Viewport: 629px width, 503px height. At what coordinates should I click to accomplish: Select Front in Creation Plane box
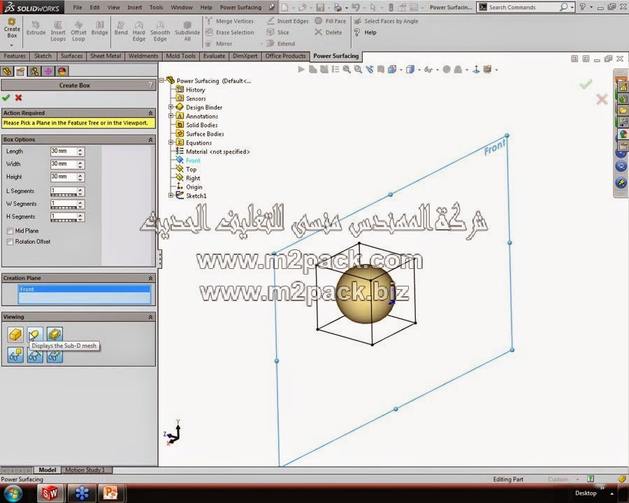click(x=85, y=289)
